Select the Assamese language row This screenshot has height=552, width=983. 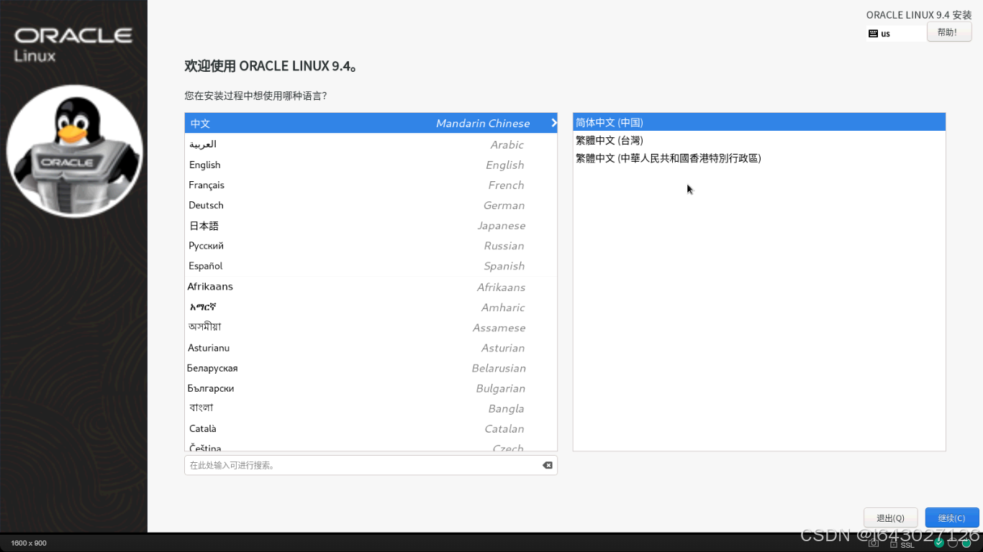(371, 327)
